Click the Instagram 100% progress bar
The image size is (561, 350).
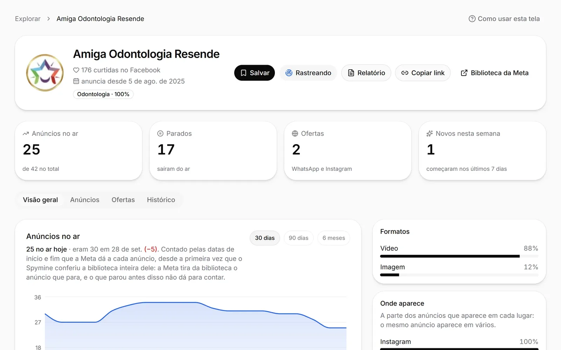click(459, 349)
